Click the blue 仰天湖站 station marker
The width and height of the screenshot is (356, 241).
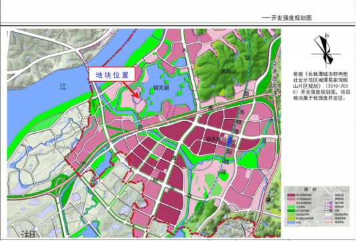point(229,140)
